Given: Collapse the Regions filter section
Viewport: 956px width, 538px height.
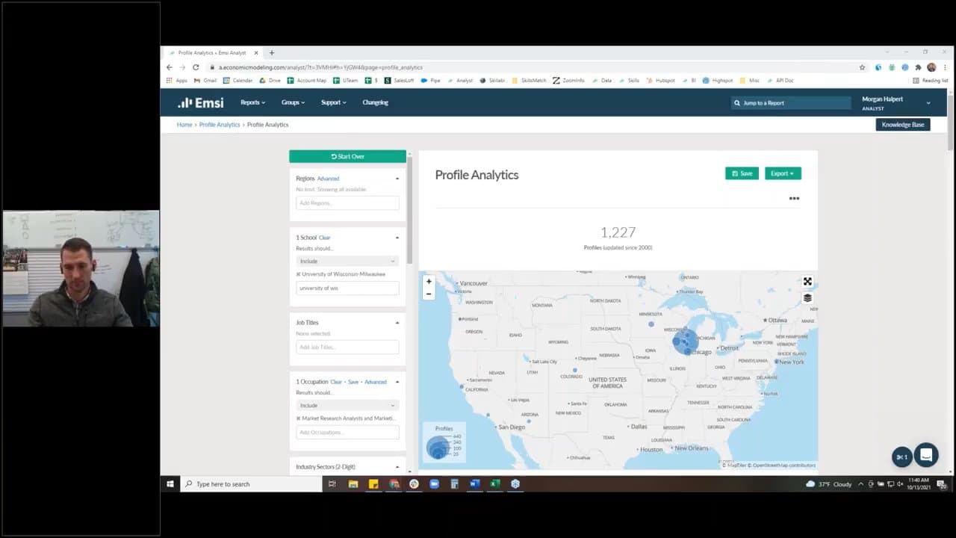Looking at the screenshot, I should click(397, 179).
